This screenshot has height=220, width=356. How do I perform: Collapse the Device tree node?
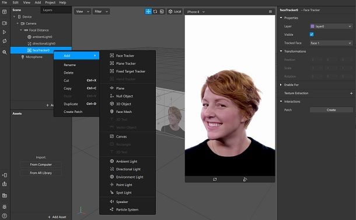pyautogui.click(x=15, y=16)
